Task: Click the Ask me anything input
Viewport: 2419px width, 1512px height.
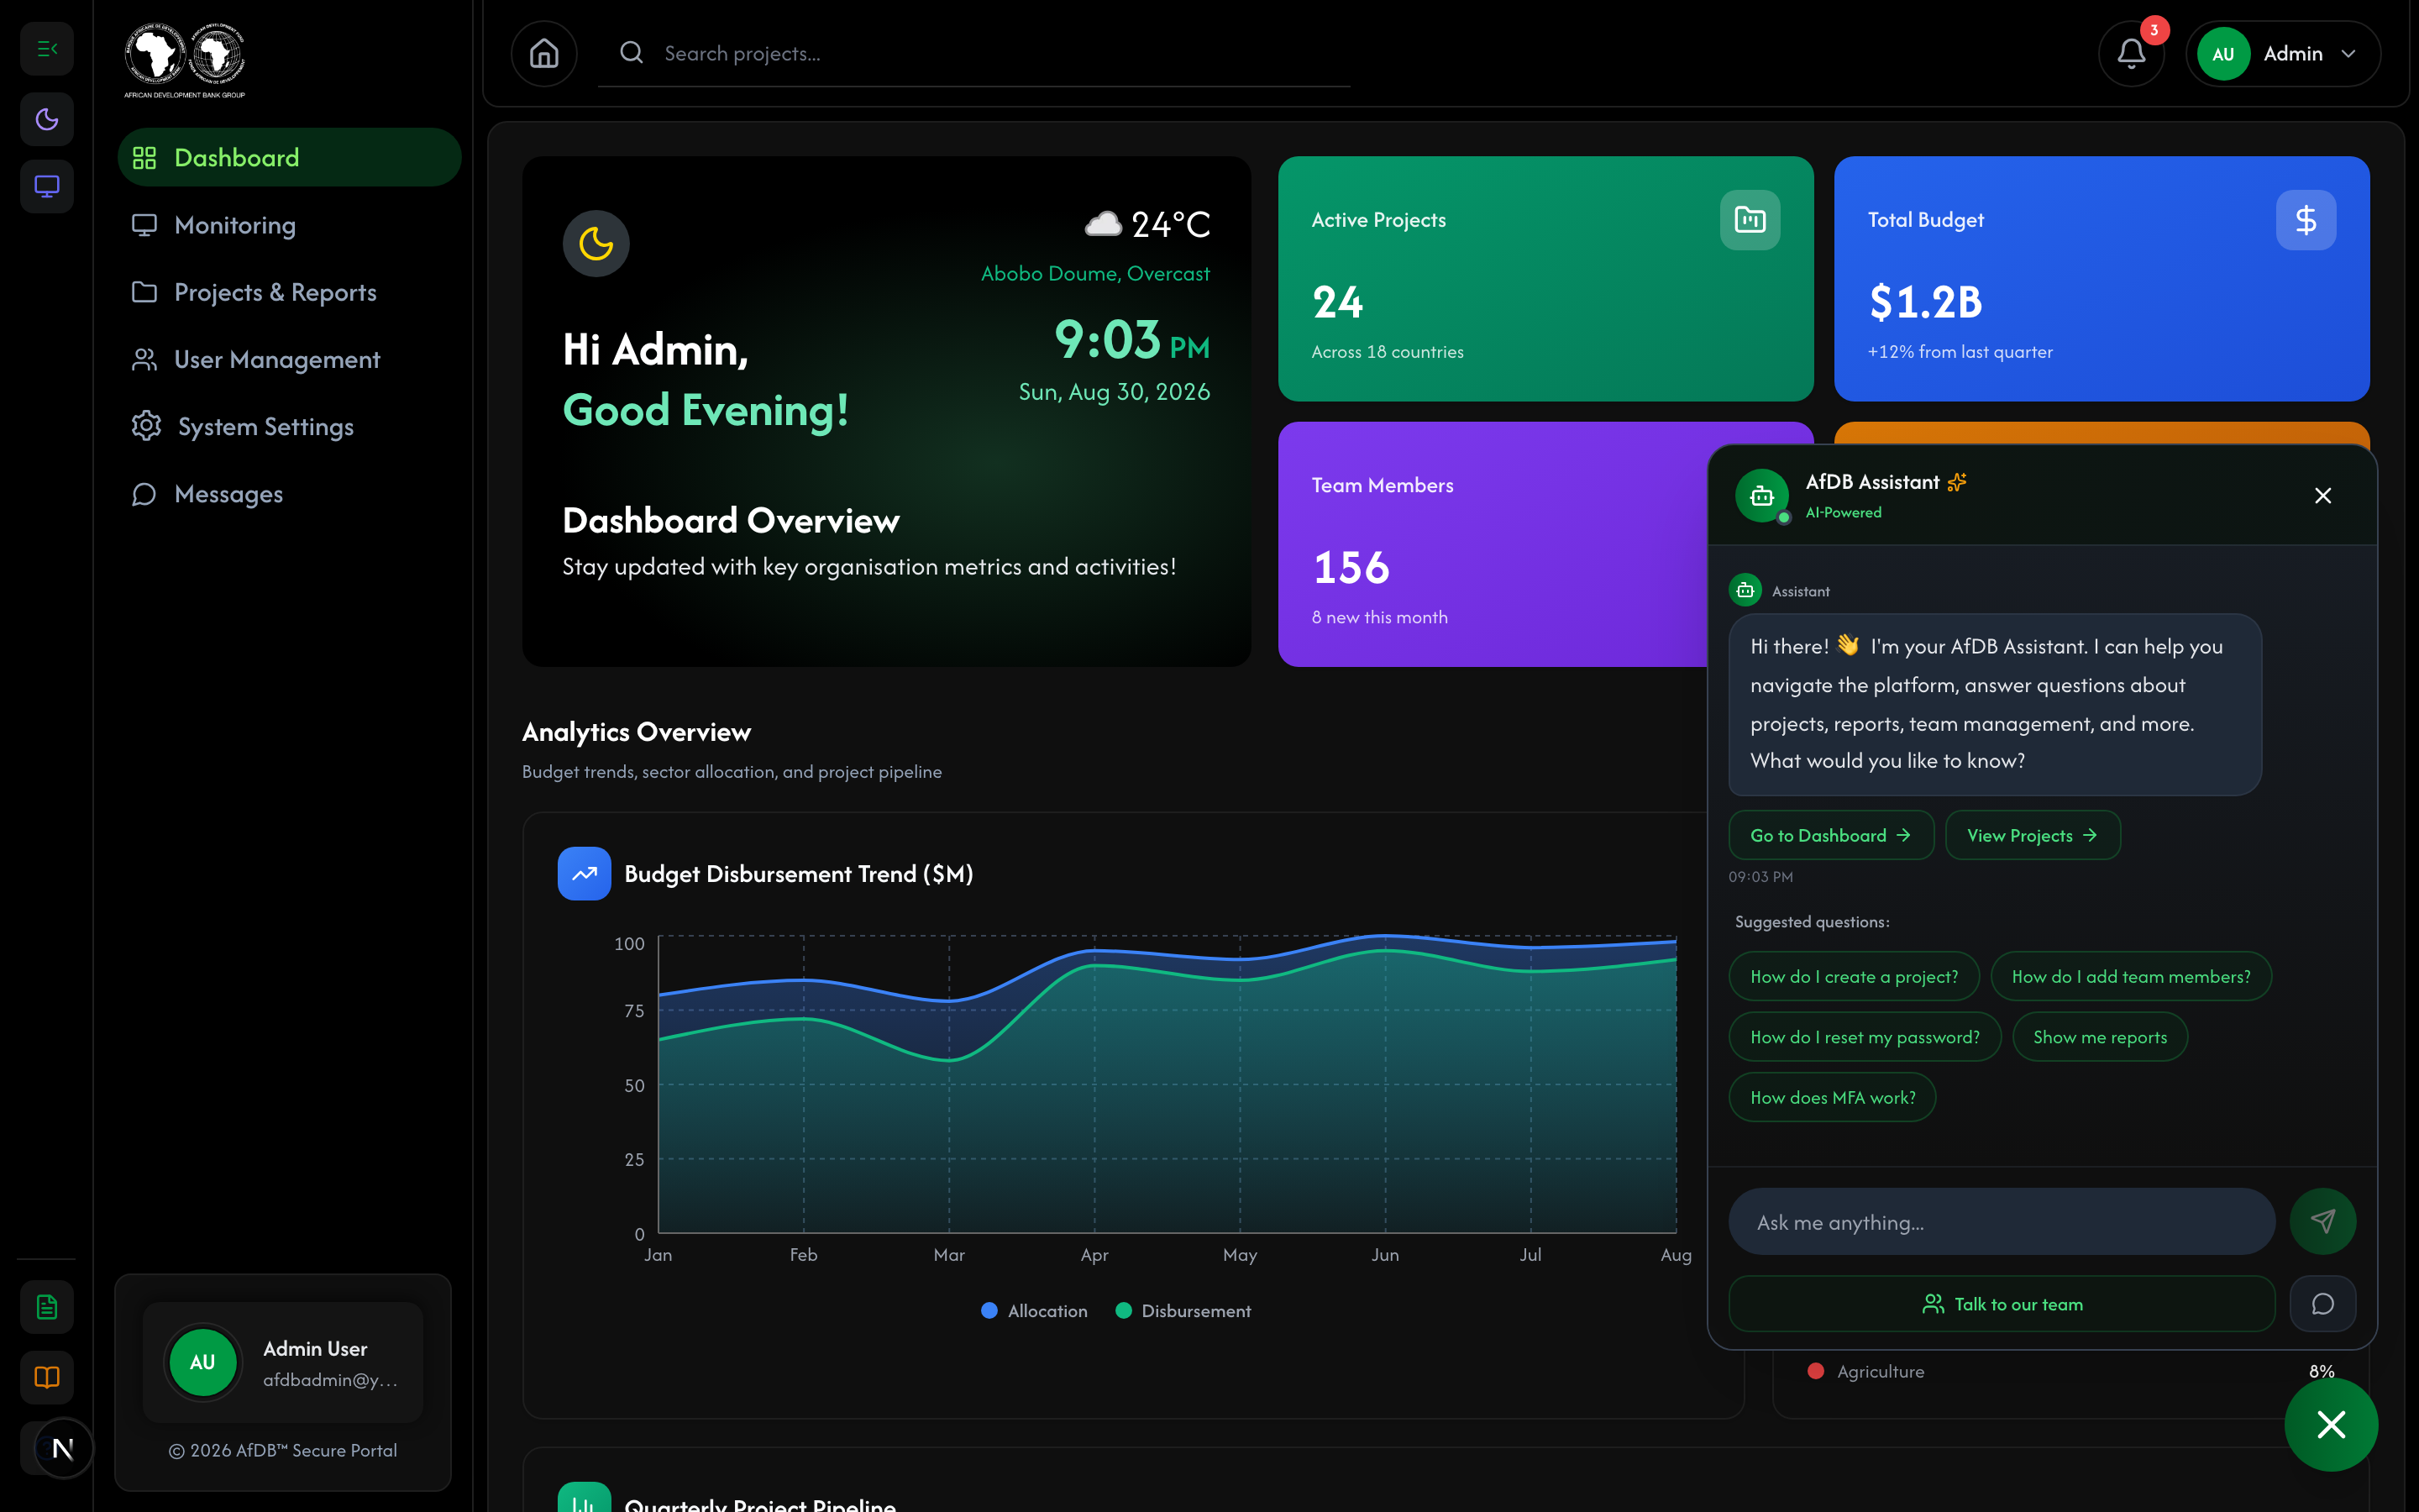Action: coord(2002,1222)
